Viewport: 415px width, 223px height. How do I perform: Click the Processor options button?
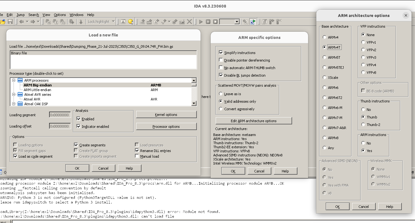pyautogui.click(x=166, y=127)
